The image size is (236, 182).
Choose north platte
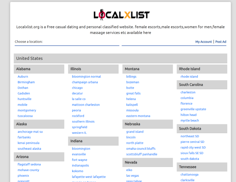(135, 143)
